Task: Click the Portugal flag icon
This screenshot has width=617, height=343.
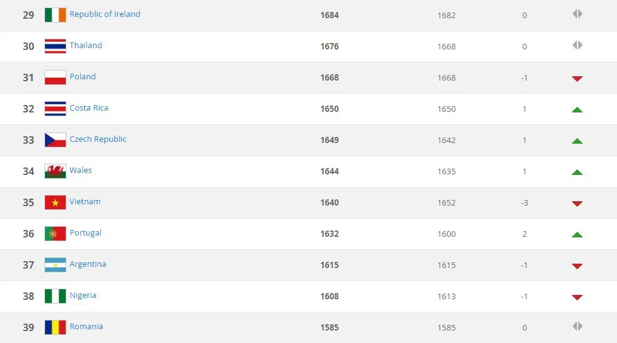Action: [x=55, y=234]
